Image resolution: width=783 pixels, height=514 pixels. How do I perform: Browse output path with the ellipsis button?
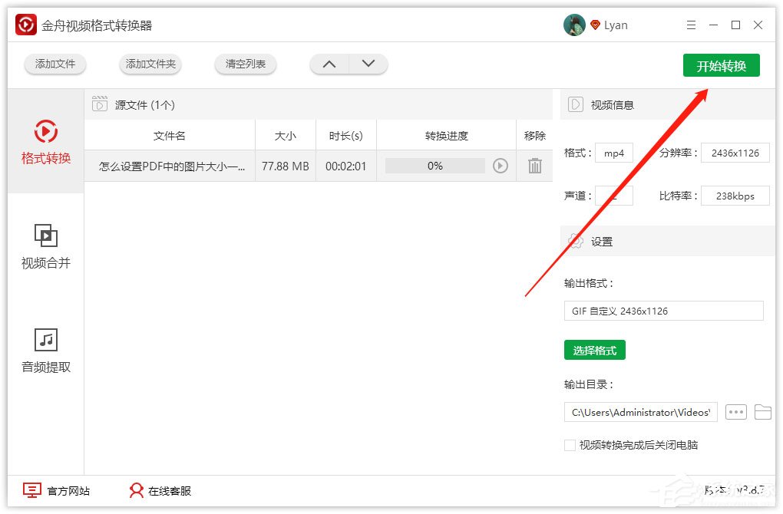click(735, 412)
